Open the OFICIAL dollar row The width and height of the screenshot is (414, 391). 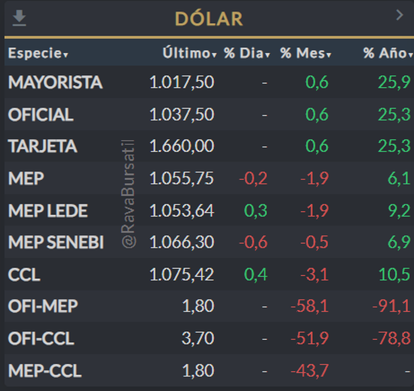[x=41, y=115]
